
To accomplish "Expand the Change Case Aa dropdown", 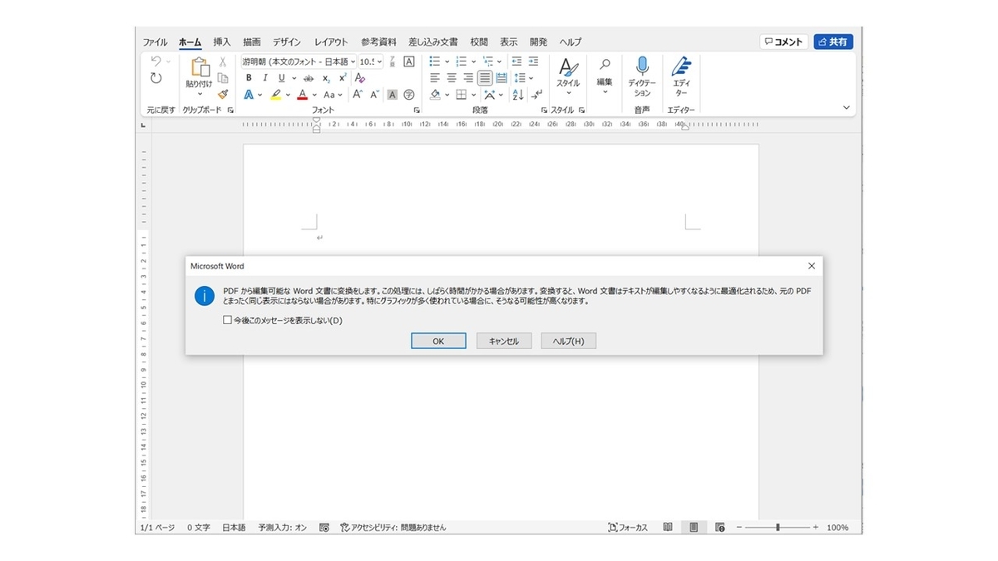I will click(341, 95).
